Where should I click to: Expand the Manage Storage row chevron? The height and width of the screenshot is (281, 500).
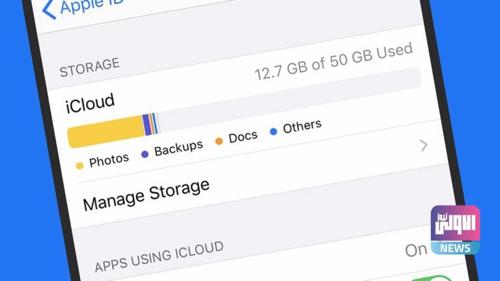point(424,145)
